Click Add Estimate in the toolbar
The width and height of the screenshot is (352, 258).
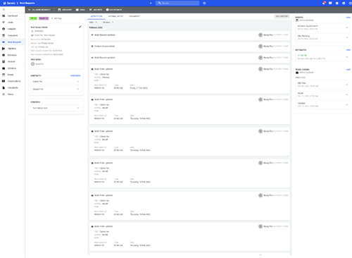(x=114, y=10)
